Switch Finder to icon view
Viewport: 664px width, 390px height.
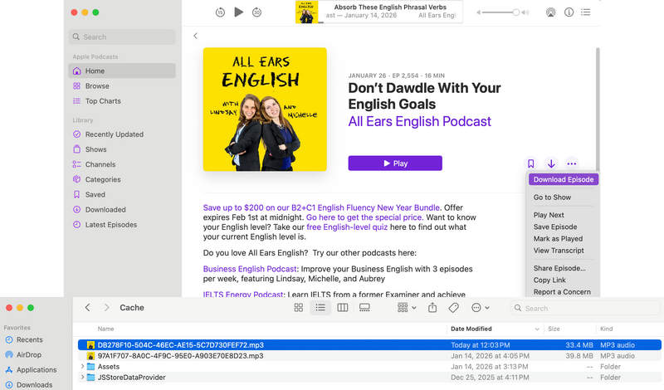[x=299, y=307]
